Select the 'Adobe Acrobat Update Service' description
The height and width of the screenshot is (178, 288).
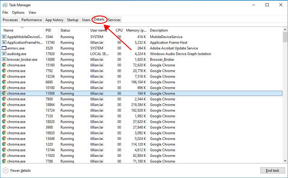174,48
